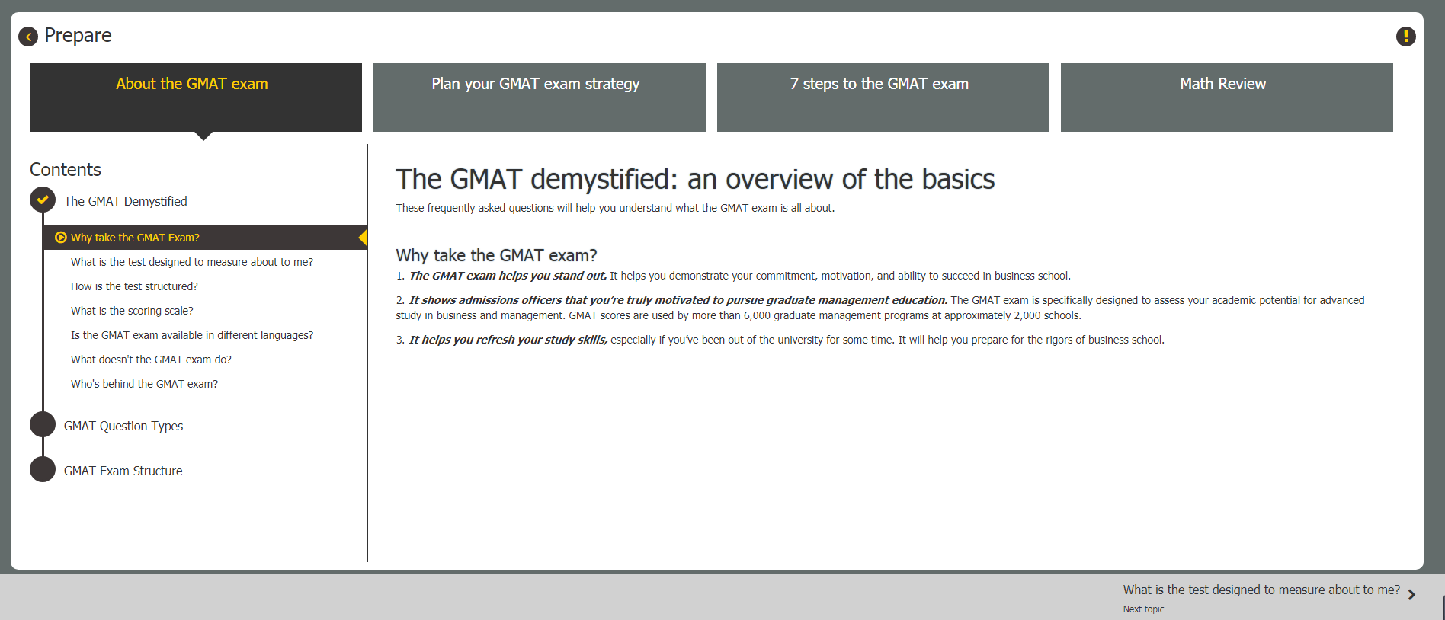Click the checkmark circle next to The GMAT Demystified
Screen dimensions: 1445x620
coord(43,200)
